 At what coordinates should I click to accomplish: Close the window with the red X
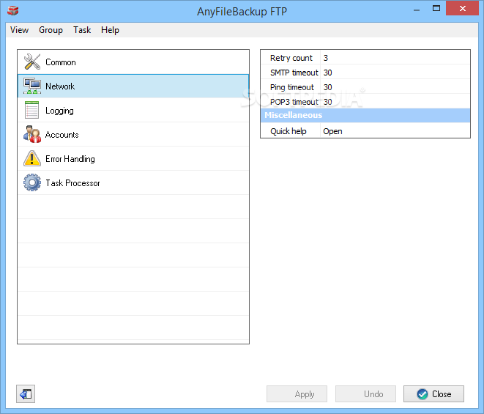pyautogui.click(x=462, y=8)
